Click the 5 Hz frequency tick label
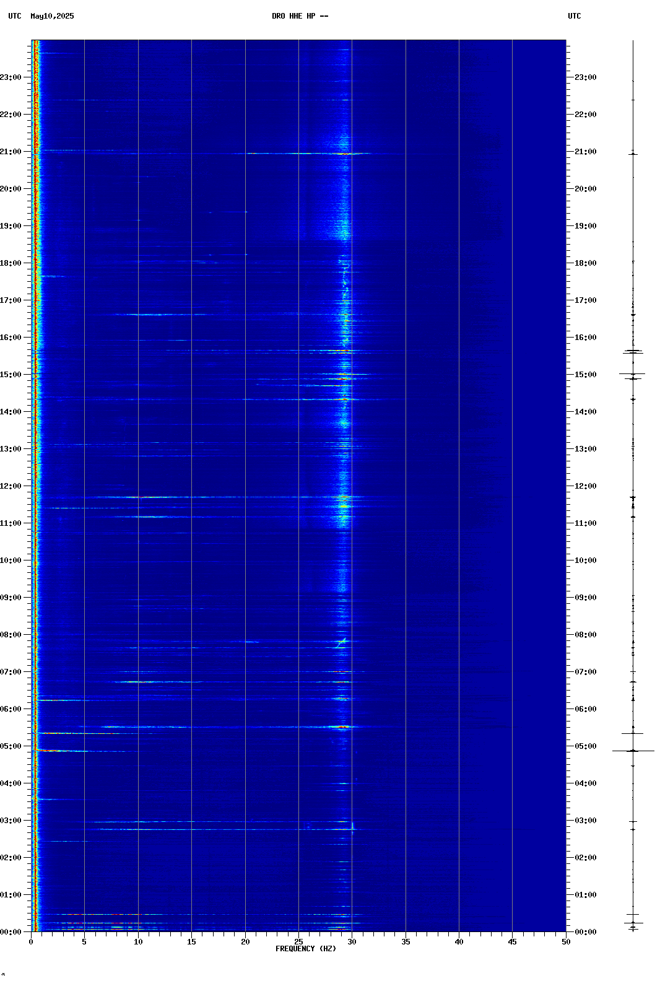660x981 pixels. pyautogui.click(x=84, y=942)
